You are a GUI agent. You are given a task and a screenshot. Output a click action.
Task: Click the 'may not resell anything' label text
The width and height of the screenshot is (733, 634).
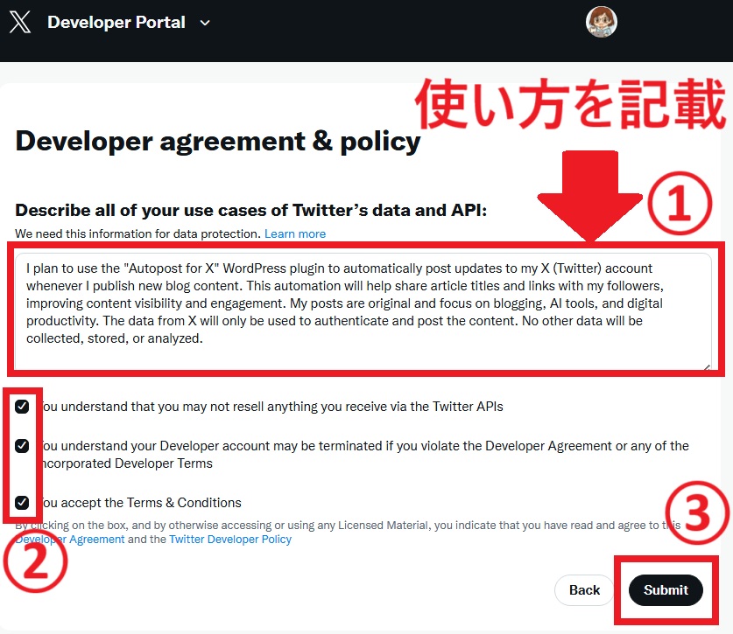pos(270,407)
